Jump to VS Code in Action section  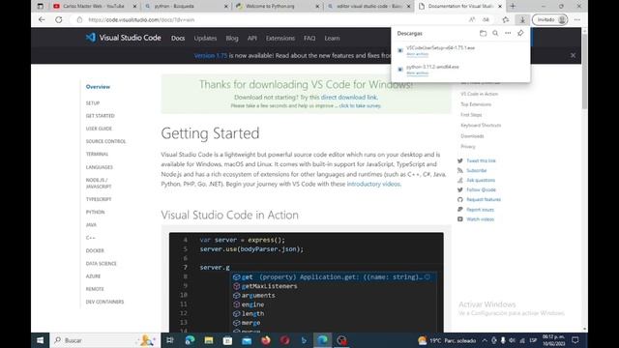coord(480,94)
